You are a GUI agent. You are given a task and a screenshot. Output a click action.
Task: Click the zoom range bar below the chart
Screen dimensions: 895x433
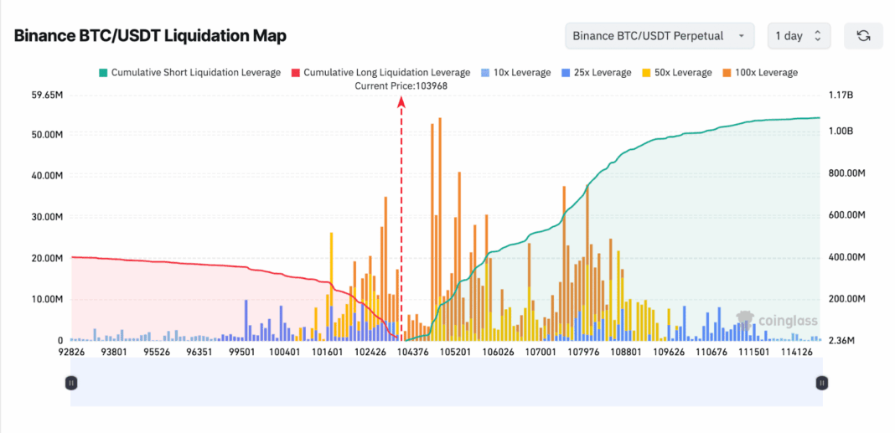click(x=446, y=383)
